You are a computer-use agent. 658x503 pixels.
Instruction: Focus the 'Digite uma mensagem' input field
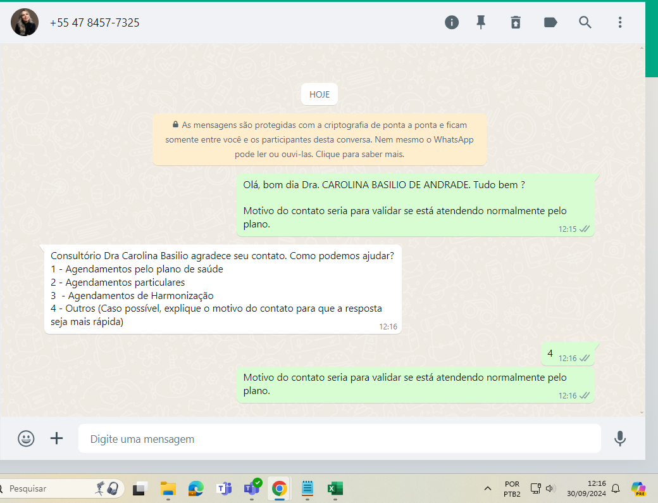click(x=340, y=439)
